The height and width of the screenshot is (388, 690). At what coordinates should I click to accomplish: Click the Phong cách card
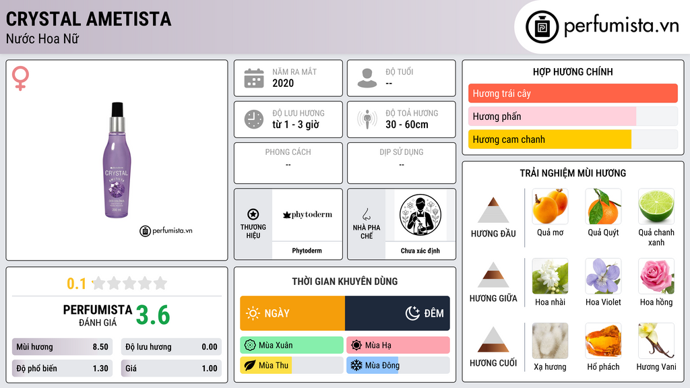coord(288,163)
